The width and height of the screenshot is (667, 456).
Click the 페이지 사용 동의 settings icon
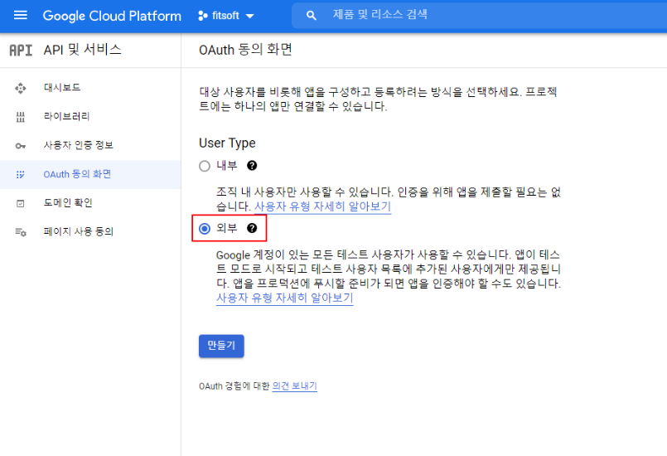coord(21,232)
